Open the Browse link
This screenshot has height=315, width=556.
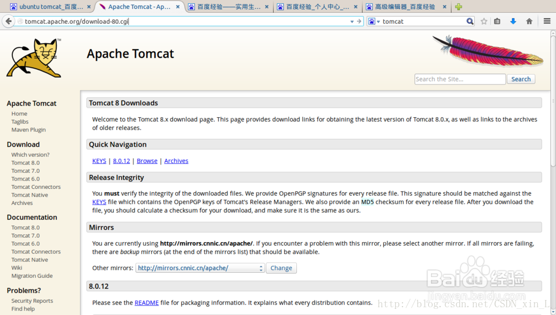tap(147, 161)
